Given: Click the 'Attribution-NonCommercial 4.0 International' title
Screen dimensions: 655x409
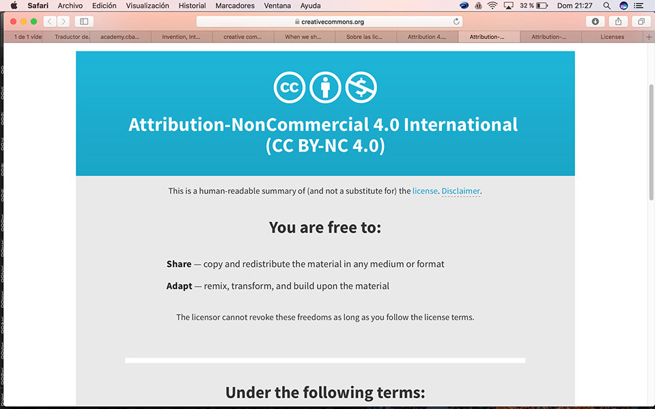Looking at the screenshot, I should click(x=323, y=124).
